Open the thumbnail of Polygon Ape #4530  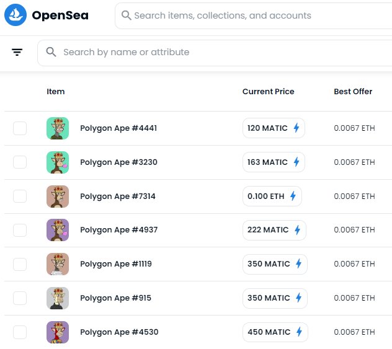pyautogui.click(x=58, y=332)
